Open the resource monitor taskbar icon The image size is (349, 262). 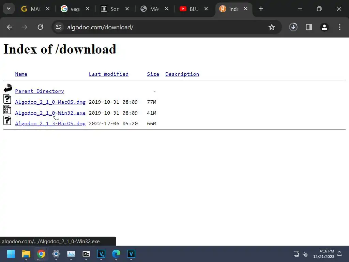coord(71,254)
